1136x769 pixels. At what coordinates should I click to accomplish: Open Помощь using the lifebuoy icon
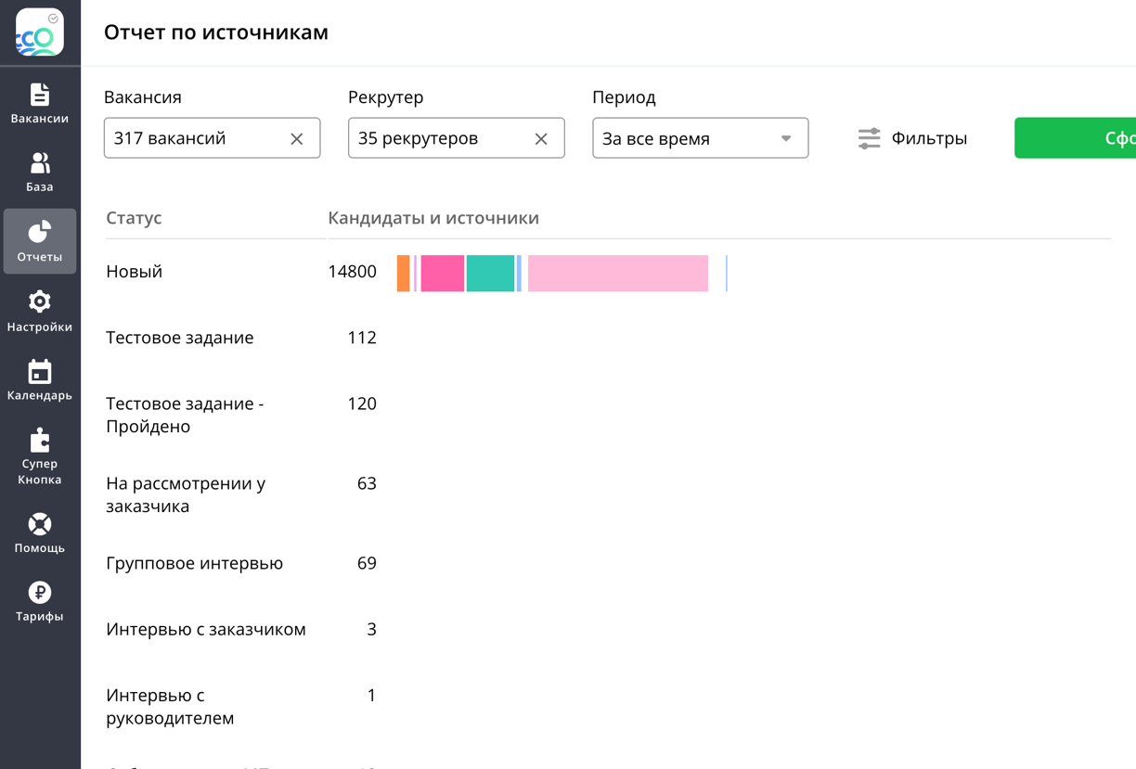coord(40,526)
